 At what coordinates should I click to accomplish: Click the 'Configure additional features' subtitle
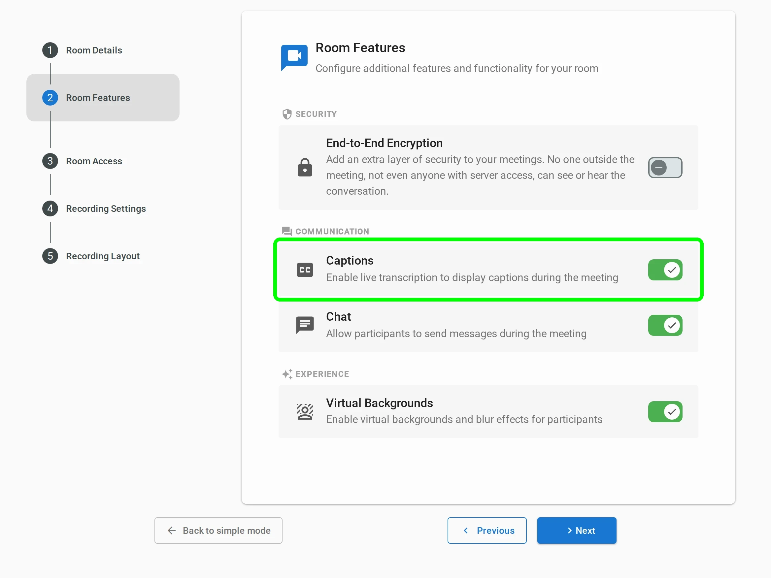(457, 68)
